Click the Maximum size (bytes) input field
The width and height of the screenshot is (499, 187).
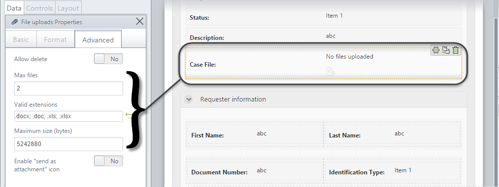(x=69, y=144)
